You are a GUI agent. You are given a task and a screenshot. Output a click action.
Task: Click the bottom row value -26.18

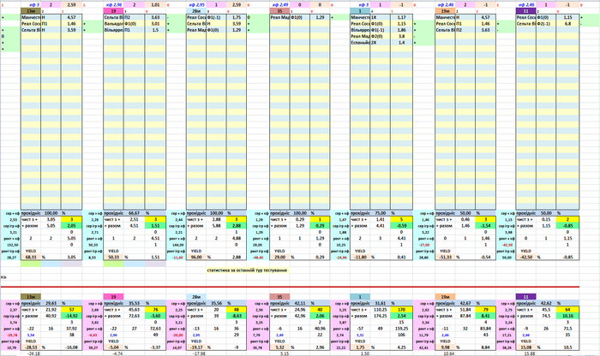pyautogui.click(x=33, y=353)
